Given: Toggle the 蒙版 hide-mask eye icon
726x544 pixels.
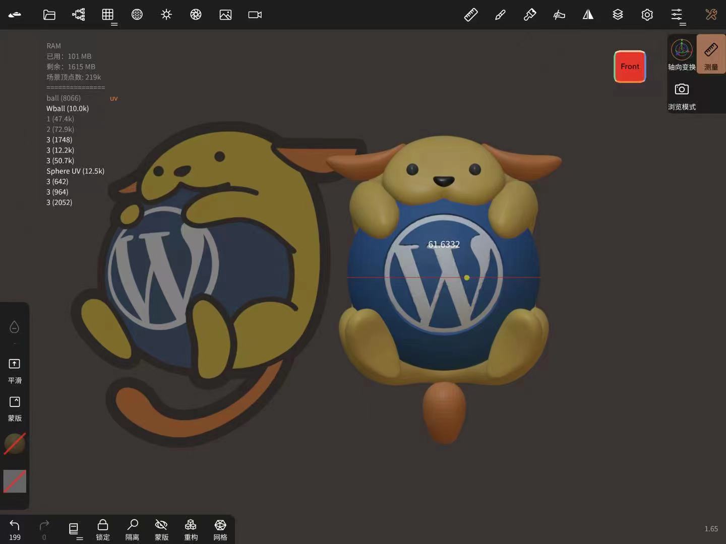Looking at the screenshot, I should (161, 529).
